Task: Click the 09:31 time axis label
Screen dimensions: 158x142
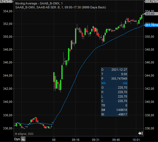Action: click(96, 140)
